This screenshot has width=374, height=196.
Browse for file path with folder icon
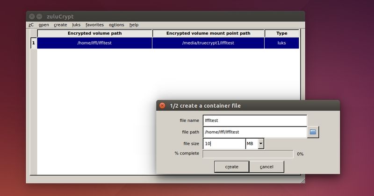point(313,132)
